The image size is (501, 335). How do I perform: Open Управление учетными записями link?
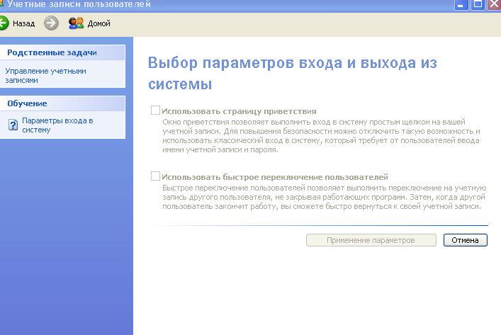coord(45,75)
